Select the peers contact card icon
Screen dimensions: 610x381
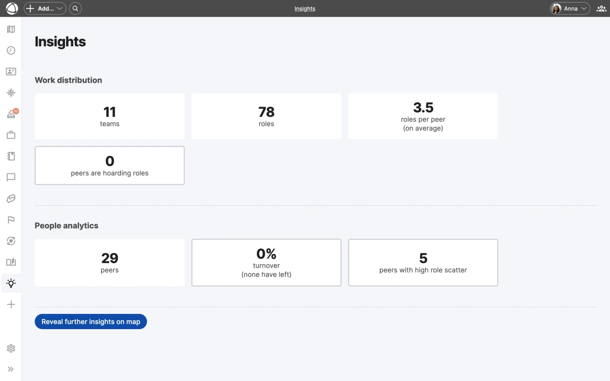pos(11,71)
